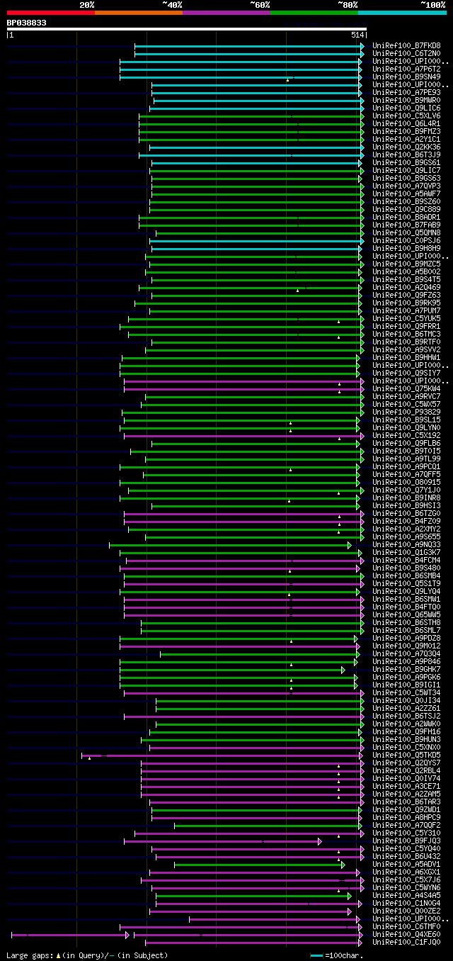
Task: Select the UniRef100_Q5TKD5 label
Action: pyautogui.click(x=406, y=755)
